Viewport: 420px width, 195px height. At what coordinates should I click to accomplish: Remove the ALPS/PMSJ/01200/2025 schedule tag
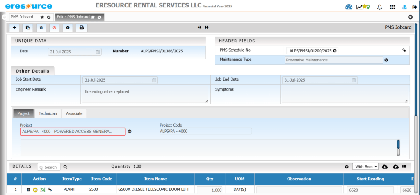[335, 51]
